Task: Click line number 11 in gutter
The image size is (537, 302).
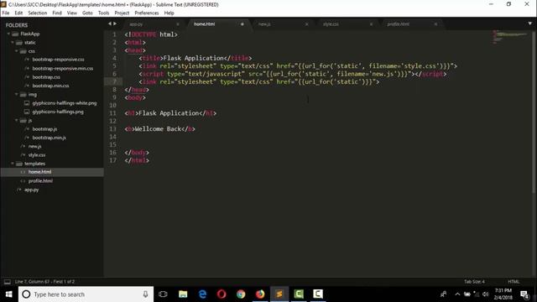Action: pyautogui.click(x=112, y=113)
